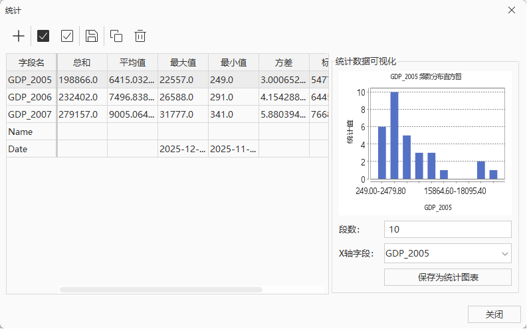Click the filled checkmark select-all icon

point(43,36)
